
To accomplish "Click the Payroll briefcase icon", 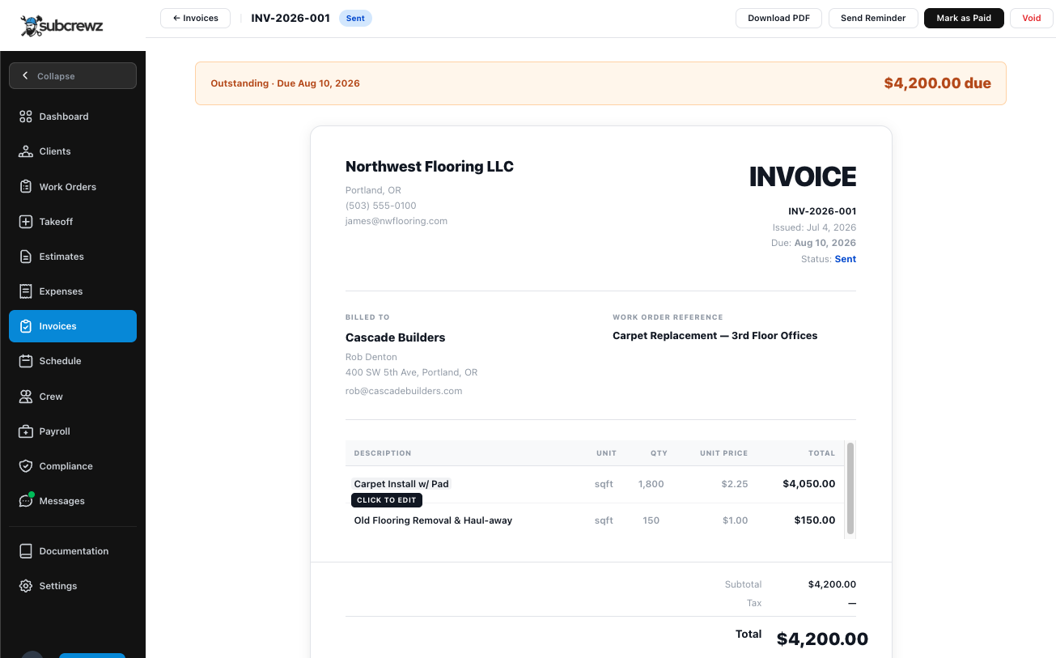I will (x=26, y=431).
